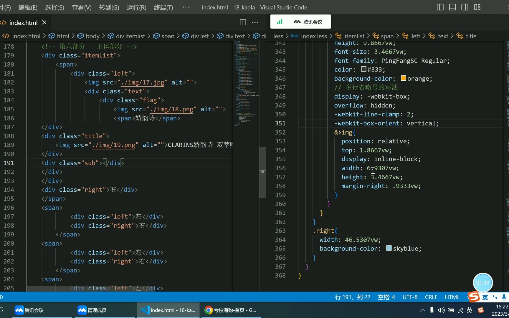Click the -webkit-line-clamp: 2 line
Screen dimensions: 509x318
(x=374, y=114)
